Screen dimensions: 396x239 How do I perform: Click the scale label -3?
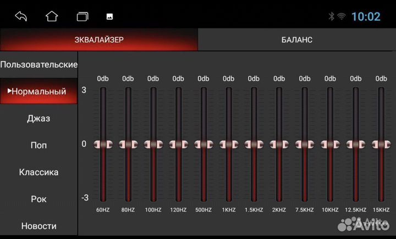point(85,198)
